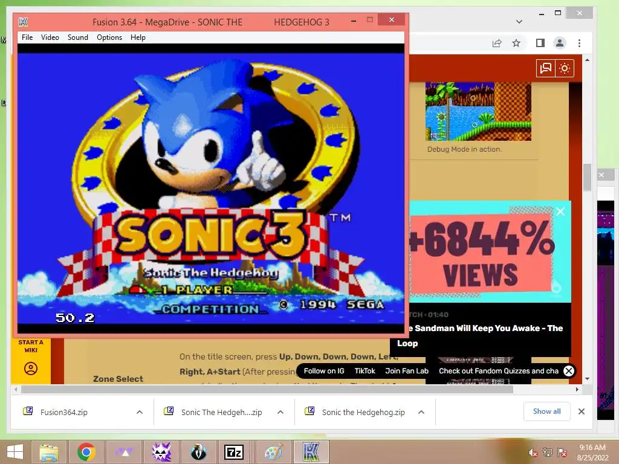Click TikTok link in Fandom bar
619x464 pixels.
point(365,371)
